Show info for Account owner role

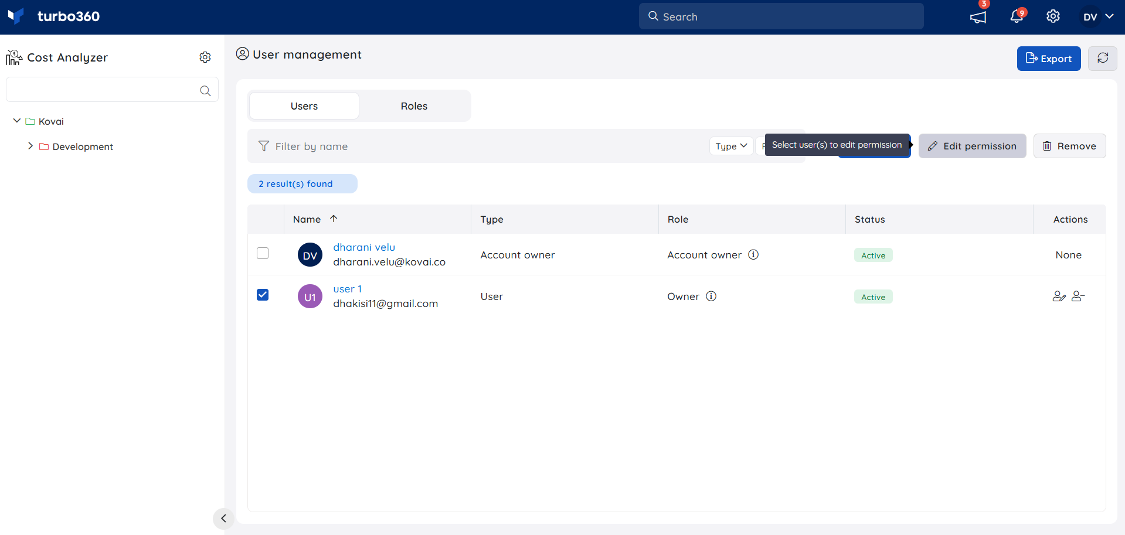753,254
